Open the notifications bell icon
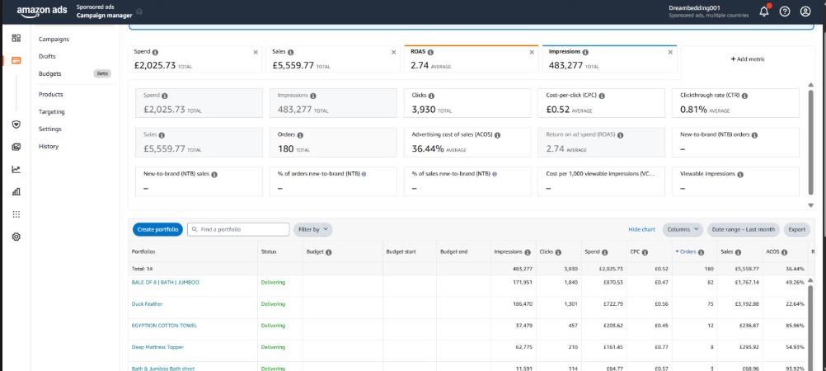 click(x=763, y=11)
